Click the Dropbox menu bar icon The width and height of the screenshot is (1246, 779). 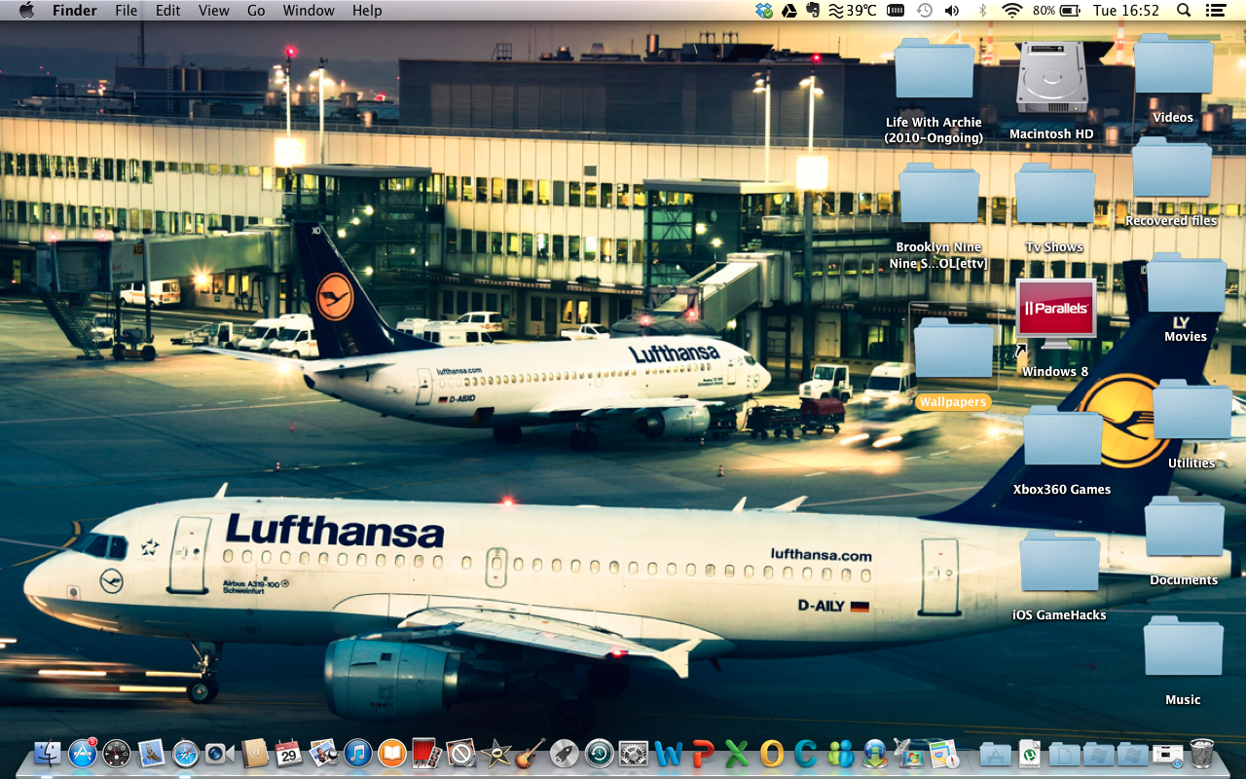(764, 11)
